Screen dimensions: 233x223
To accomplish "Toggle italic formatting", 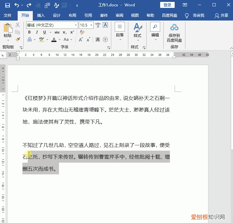I will click(x=37, y=32).
